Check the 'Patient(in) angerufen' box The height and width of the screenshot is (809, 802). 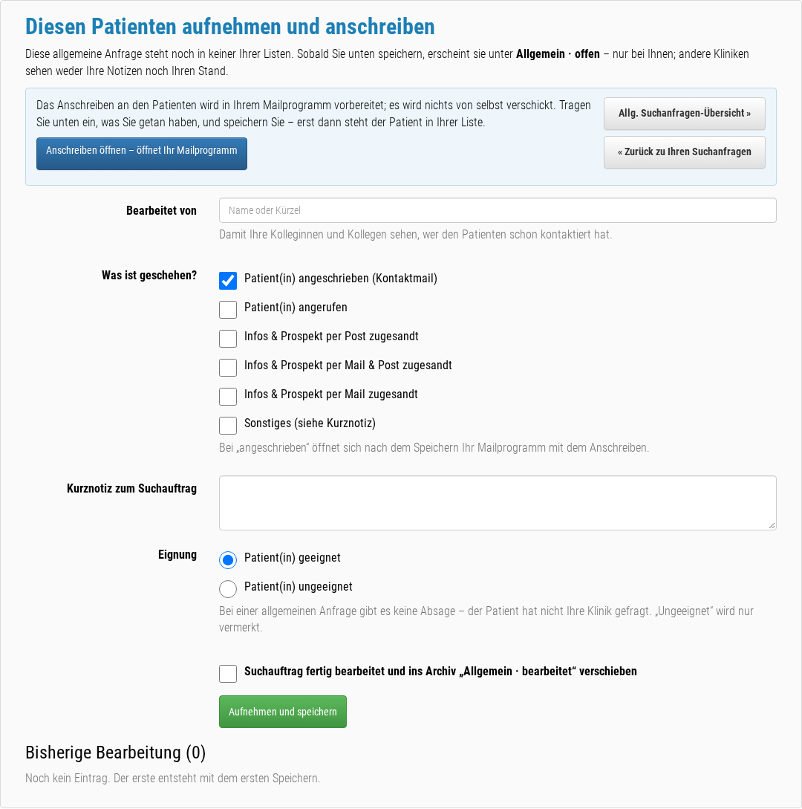[228, 310]
